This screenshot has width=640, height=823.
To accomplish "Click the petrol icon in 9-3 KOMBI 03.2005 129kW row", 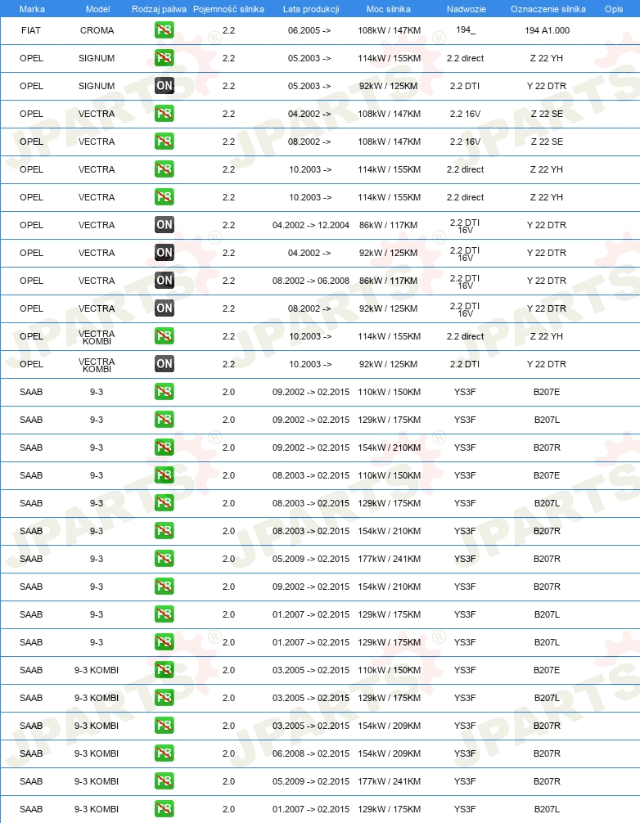I will point(165,698).
